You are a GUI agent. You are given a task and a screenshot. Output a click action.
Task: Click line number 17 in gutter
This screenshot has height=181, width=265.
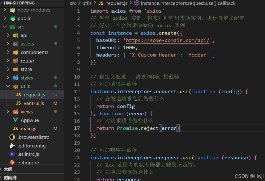[x=77, y=128]
